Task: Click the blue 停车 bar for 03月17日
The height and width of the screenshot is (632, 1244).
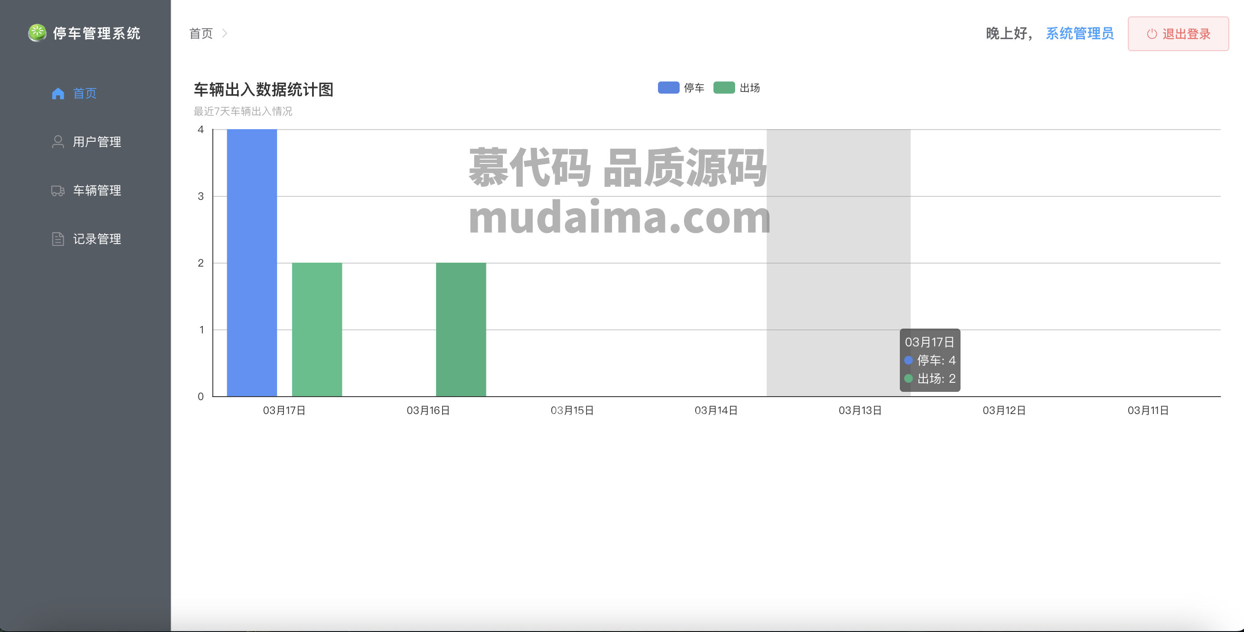Action: coord(251,263)
